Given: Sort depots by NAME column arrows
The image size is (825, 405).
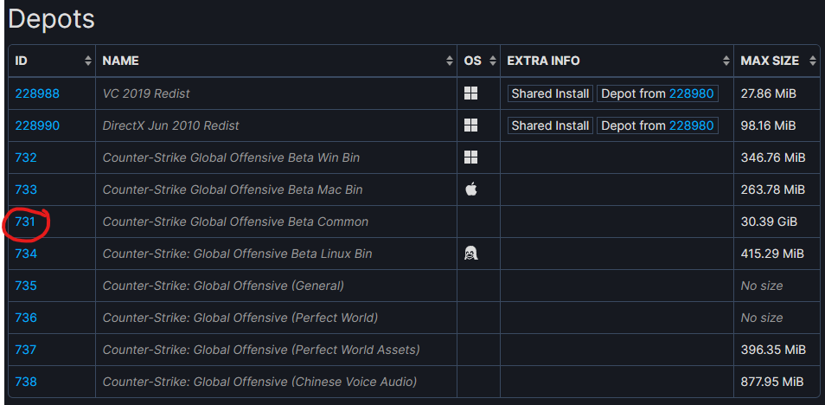Looking at the screenshot, I should (x=449, y=61).
